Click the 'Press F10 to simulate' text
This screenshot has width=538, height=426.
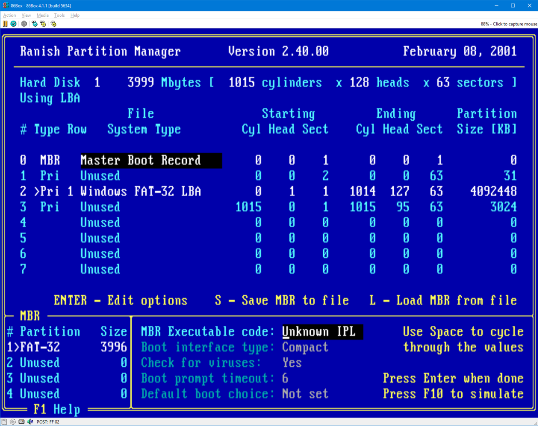coord(453,394)
